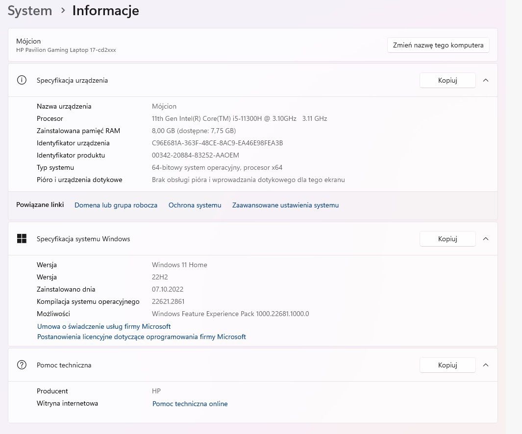Viewport: 522px width, 434px height.
Task: Click the 22H2 version value
Action: coord(160,277)
